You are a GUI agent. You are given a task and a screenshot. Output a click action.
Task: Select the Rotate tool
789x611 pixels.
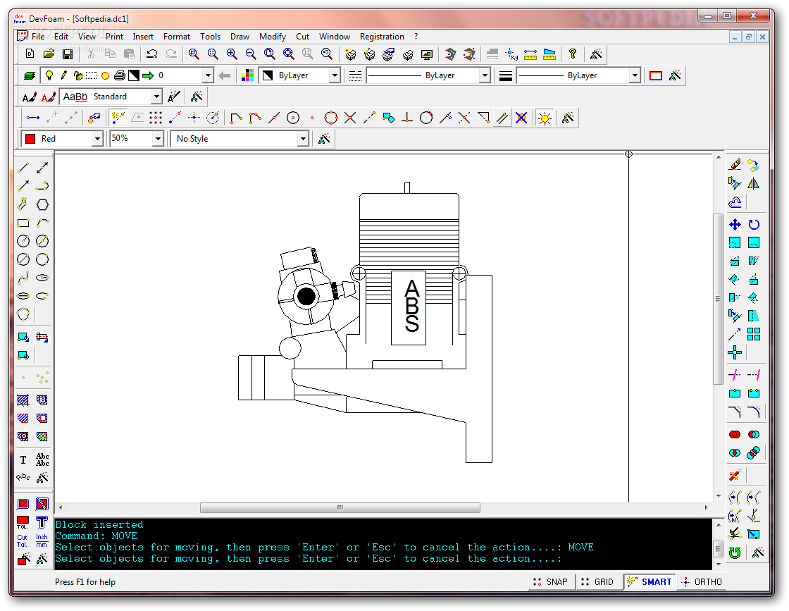tap(754, 225)
